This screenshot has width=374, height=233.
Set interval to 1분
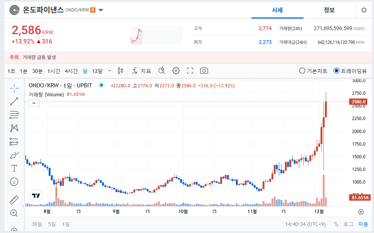[24, 71]
